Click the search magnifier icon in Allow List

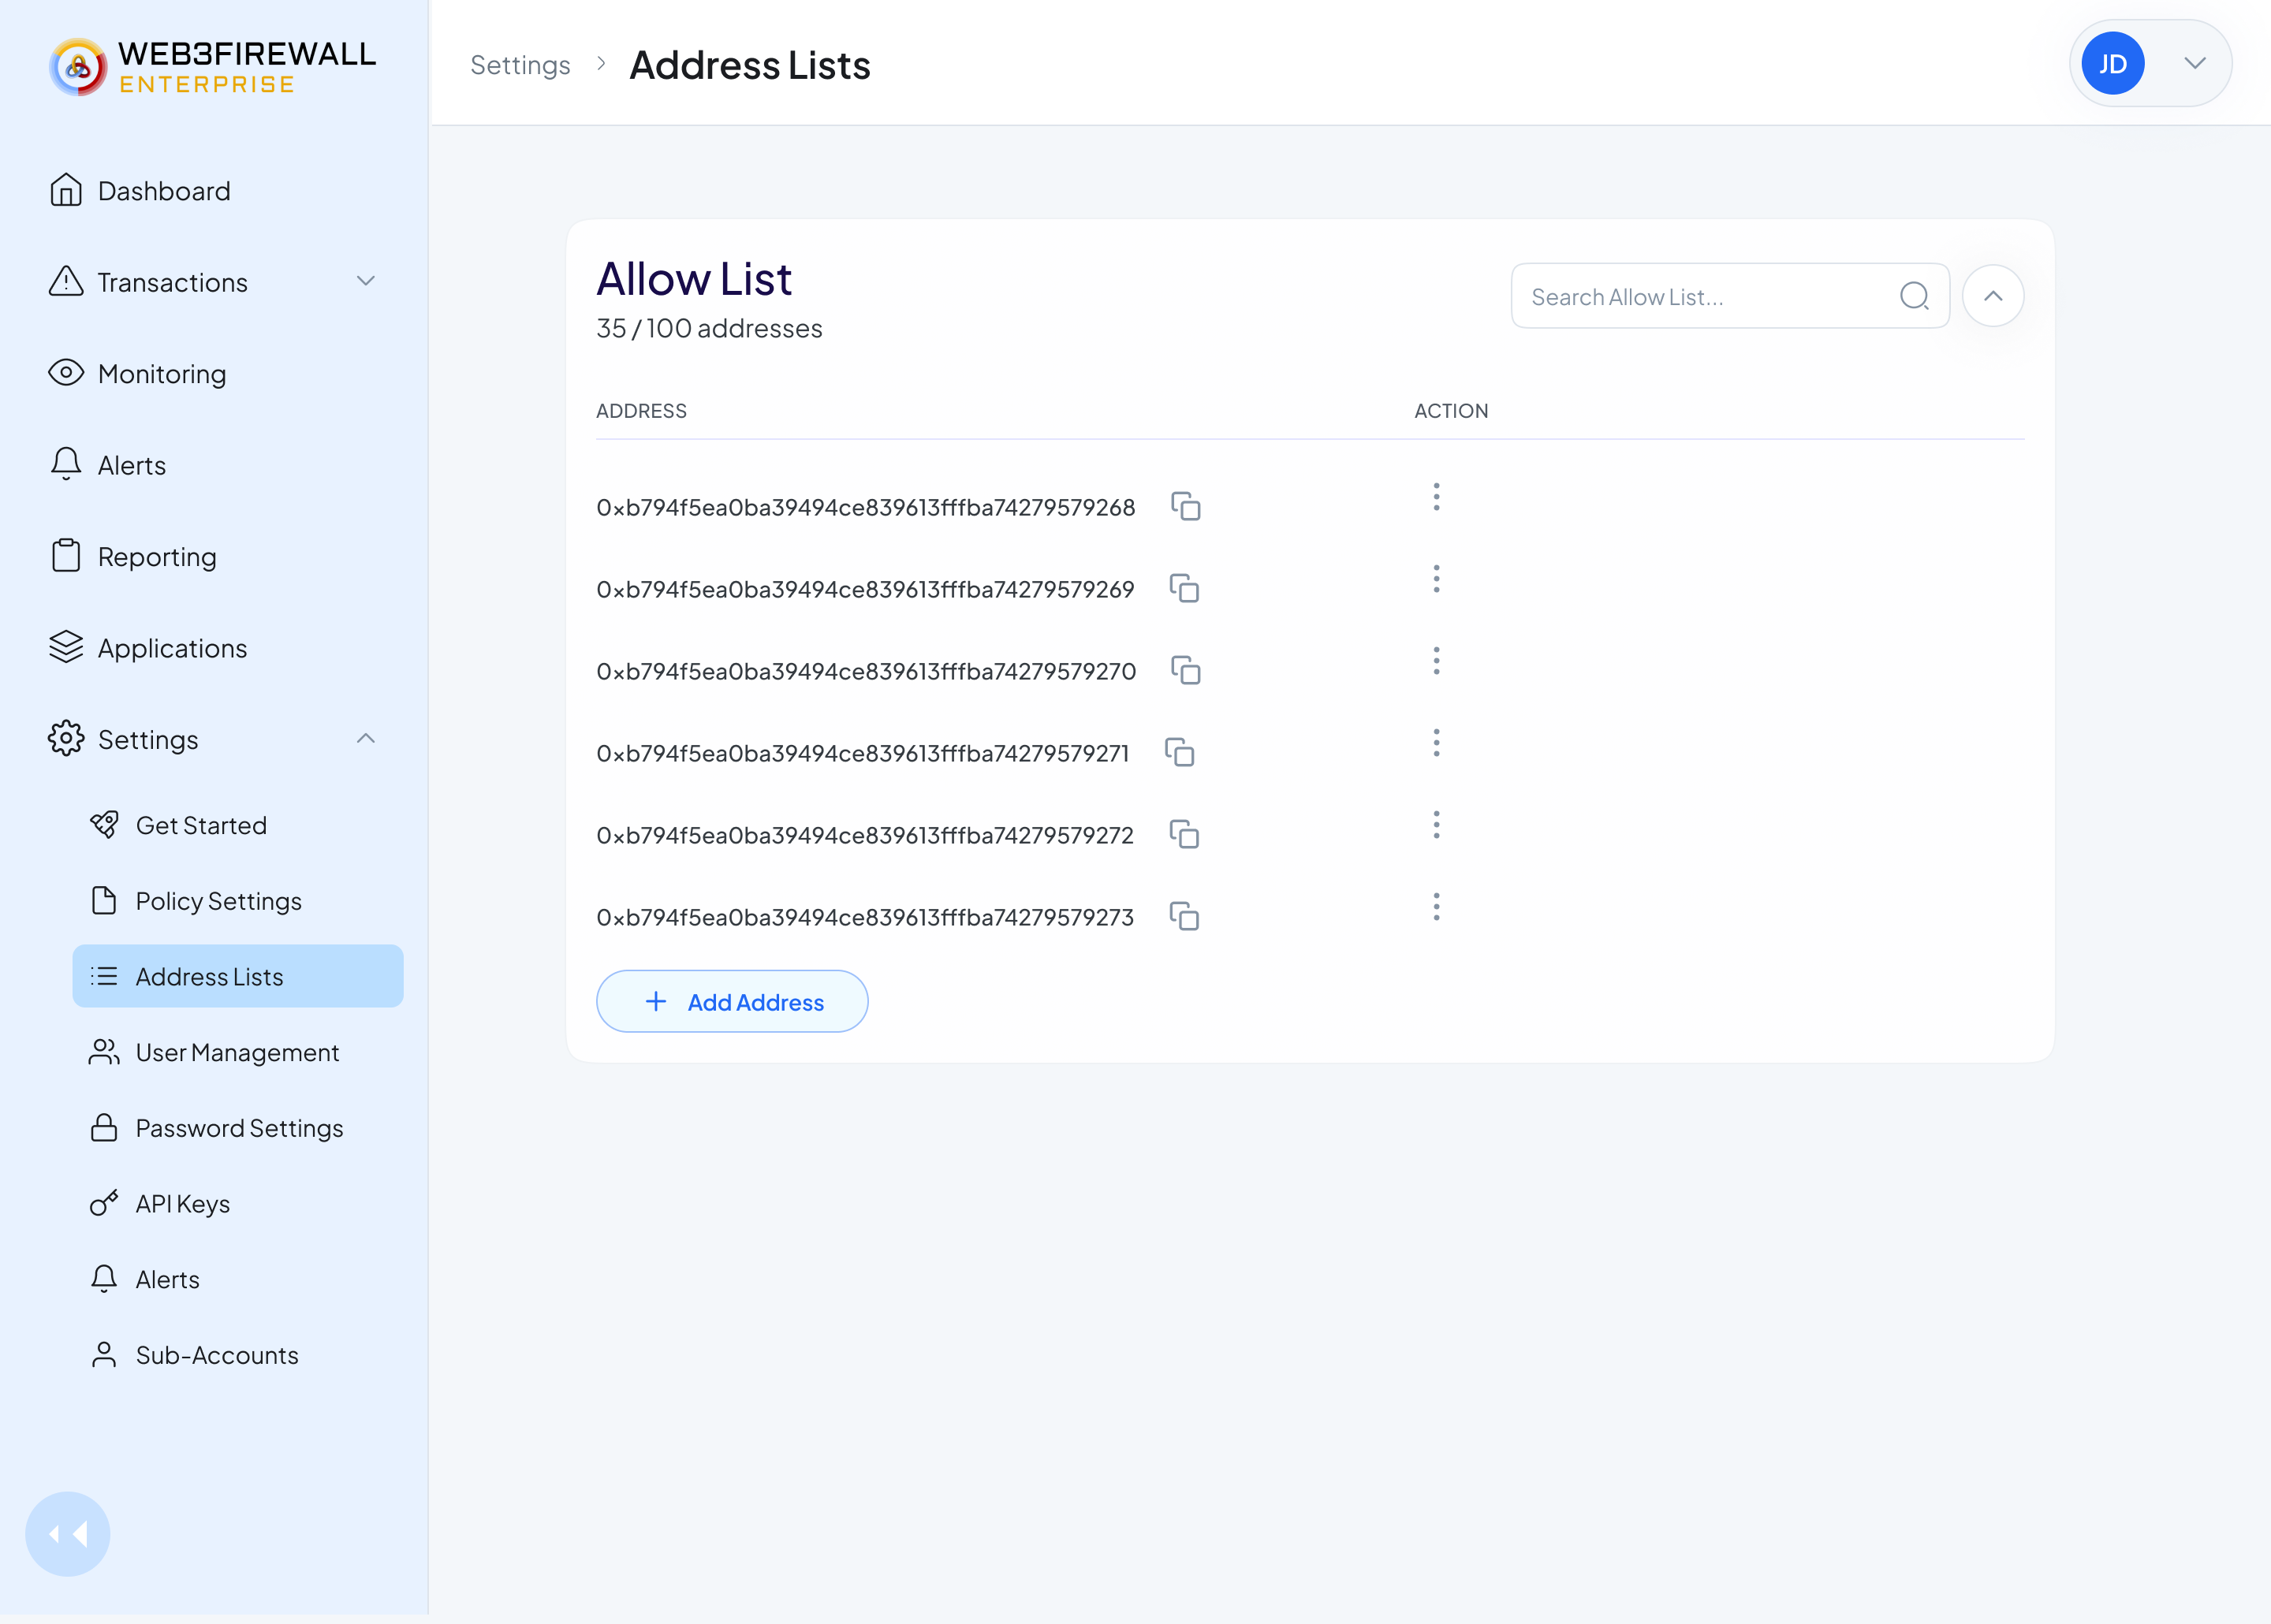tap(1914, 296)
